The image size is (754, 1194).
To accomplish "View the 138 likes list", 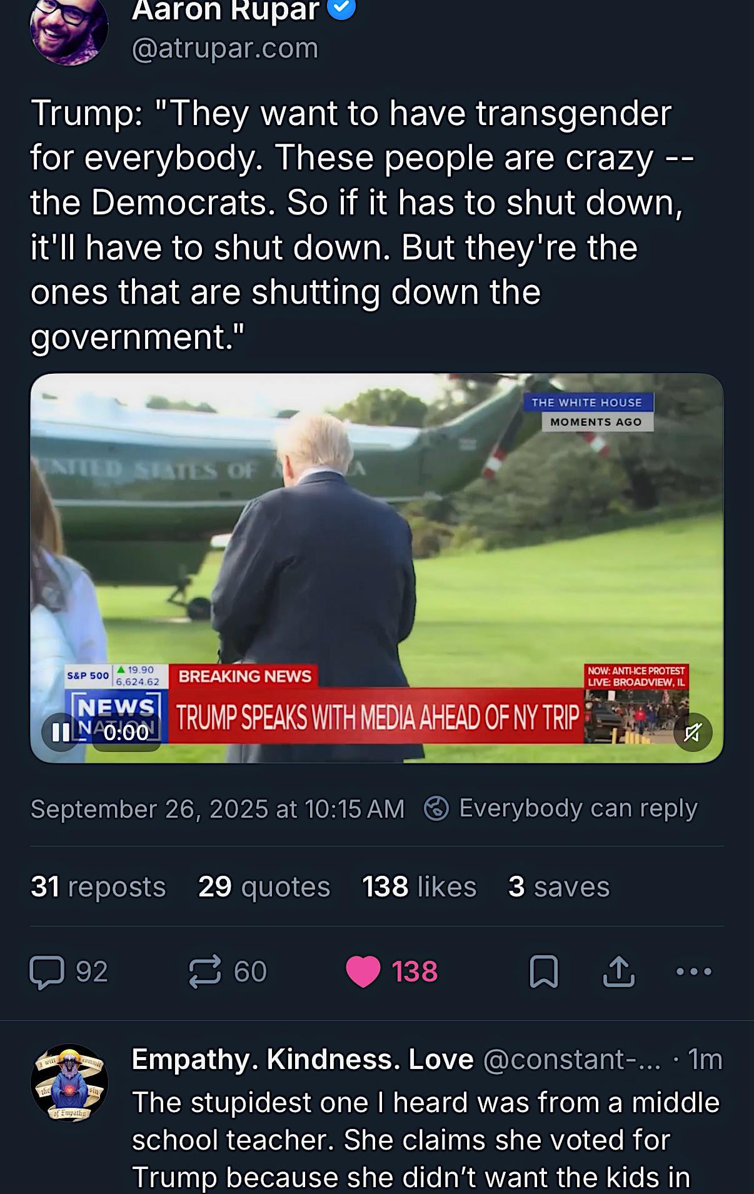I will click(420, 886).
